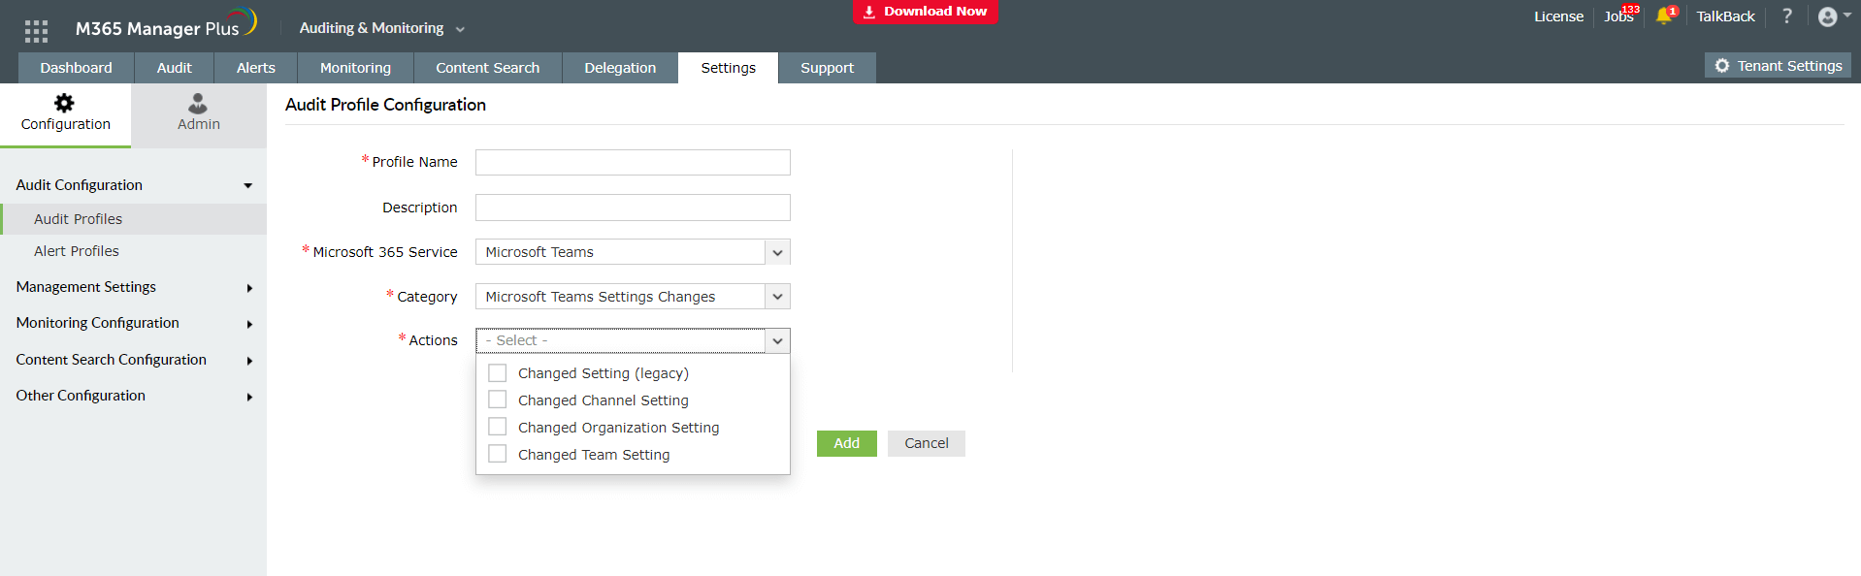Open the help question mark icon
1861x576 pixels.
(1786, 16)
